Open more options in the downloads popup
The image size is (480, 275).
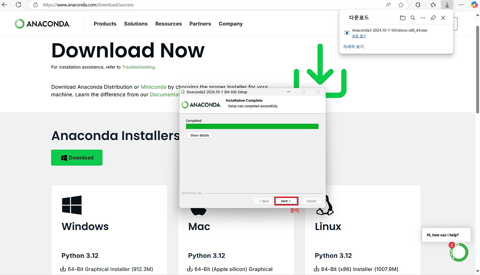tap(423, 17)
